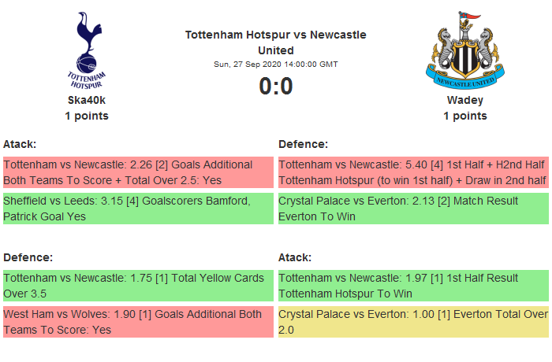Select the Sheffield vs Leeds Bamford goalscorer bet
This screenshot has width=552, height=362.
tap(138, 209)
